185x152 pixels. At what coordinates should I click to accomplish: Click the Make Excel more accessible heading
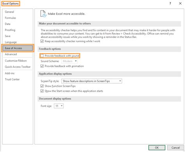point(66,14)
